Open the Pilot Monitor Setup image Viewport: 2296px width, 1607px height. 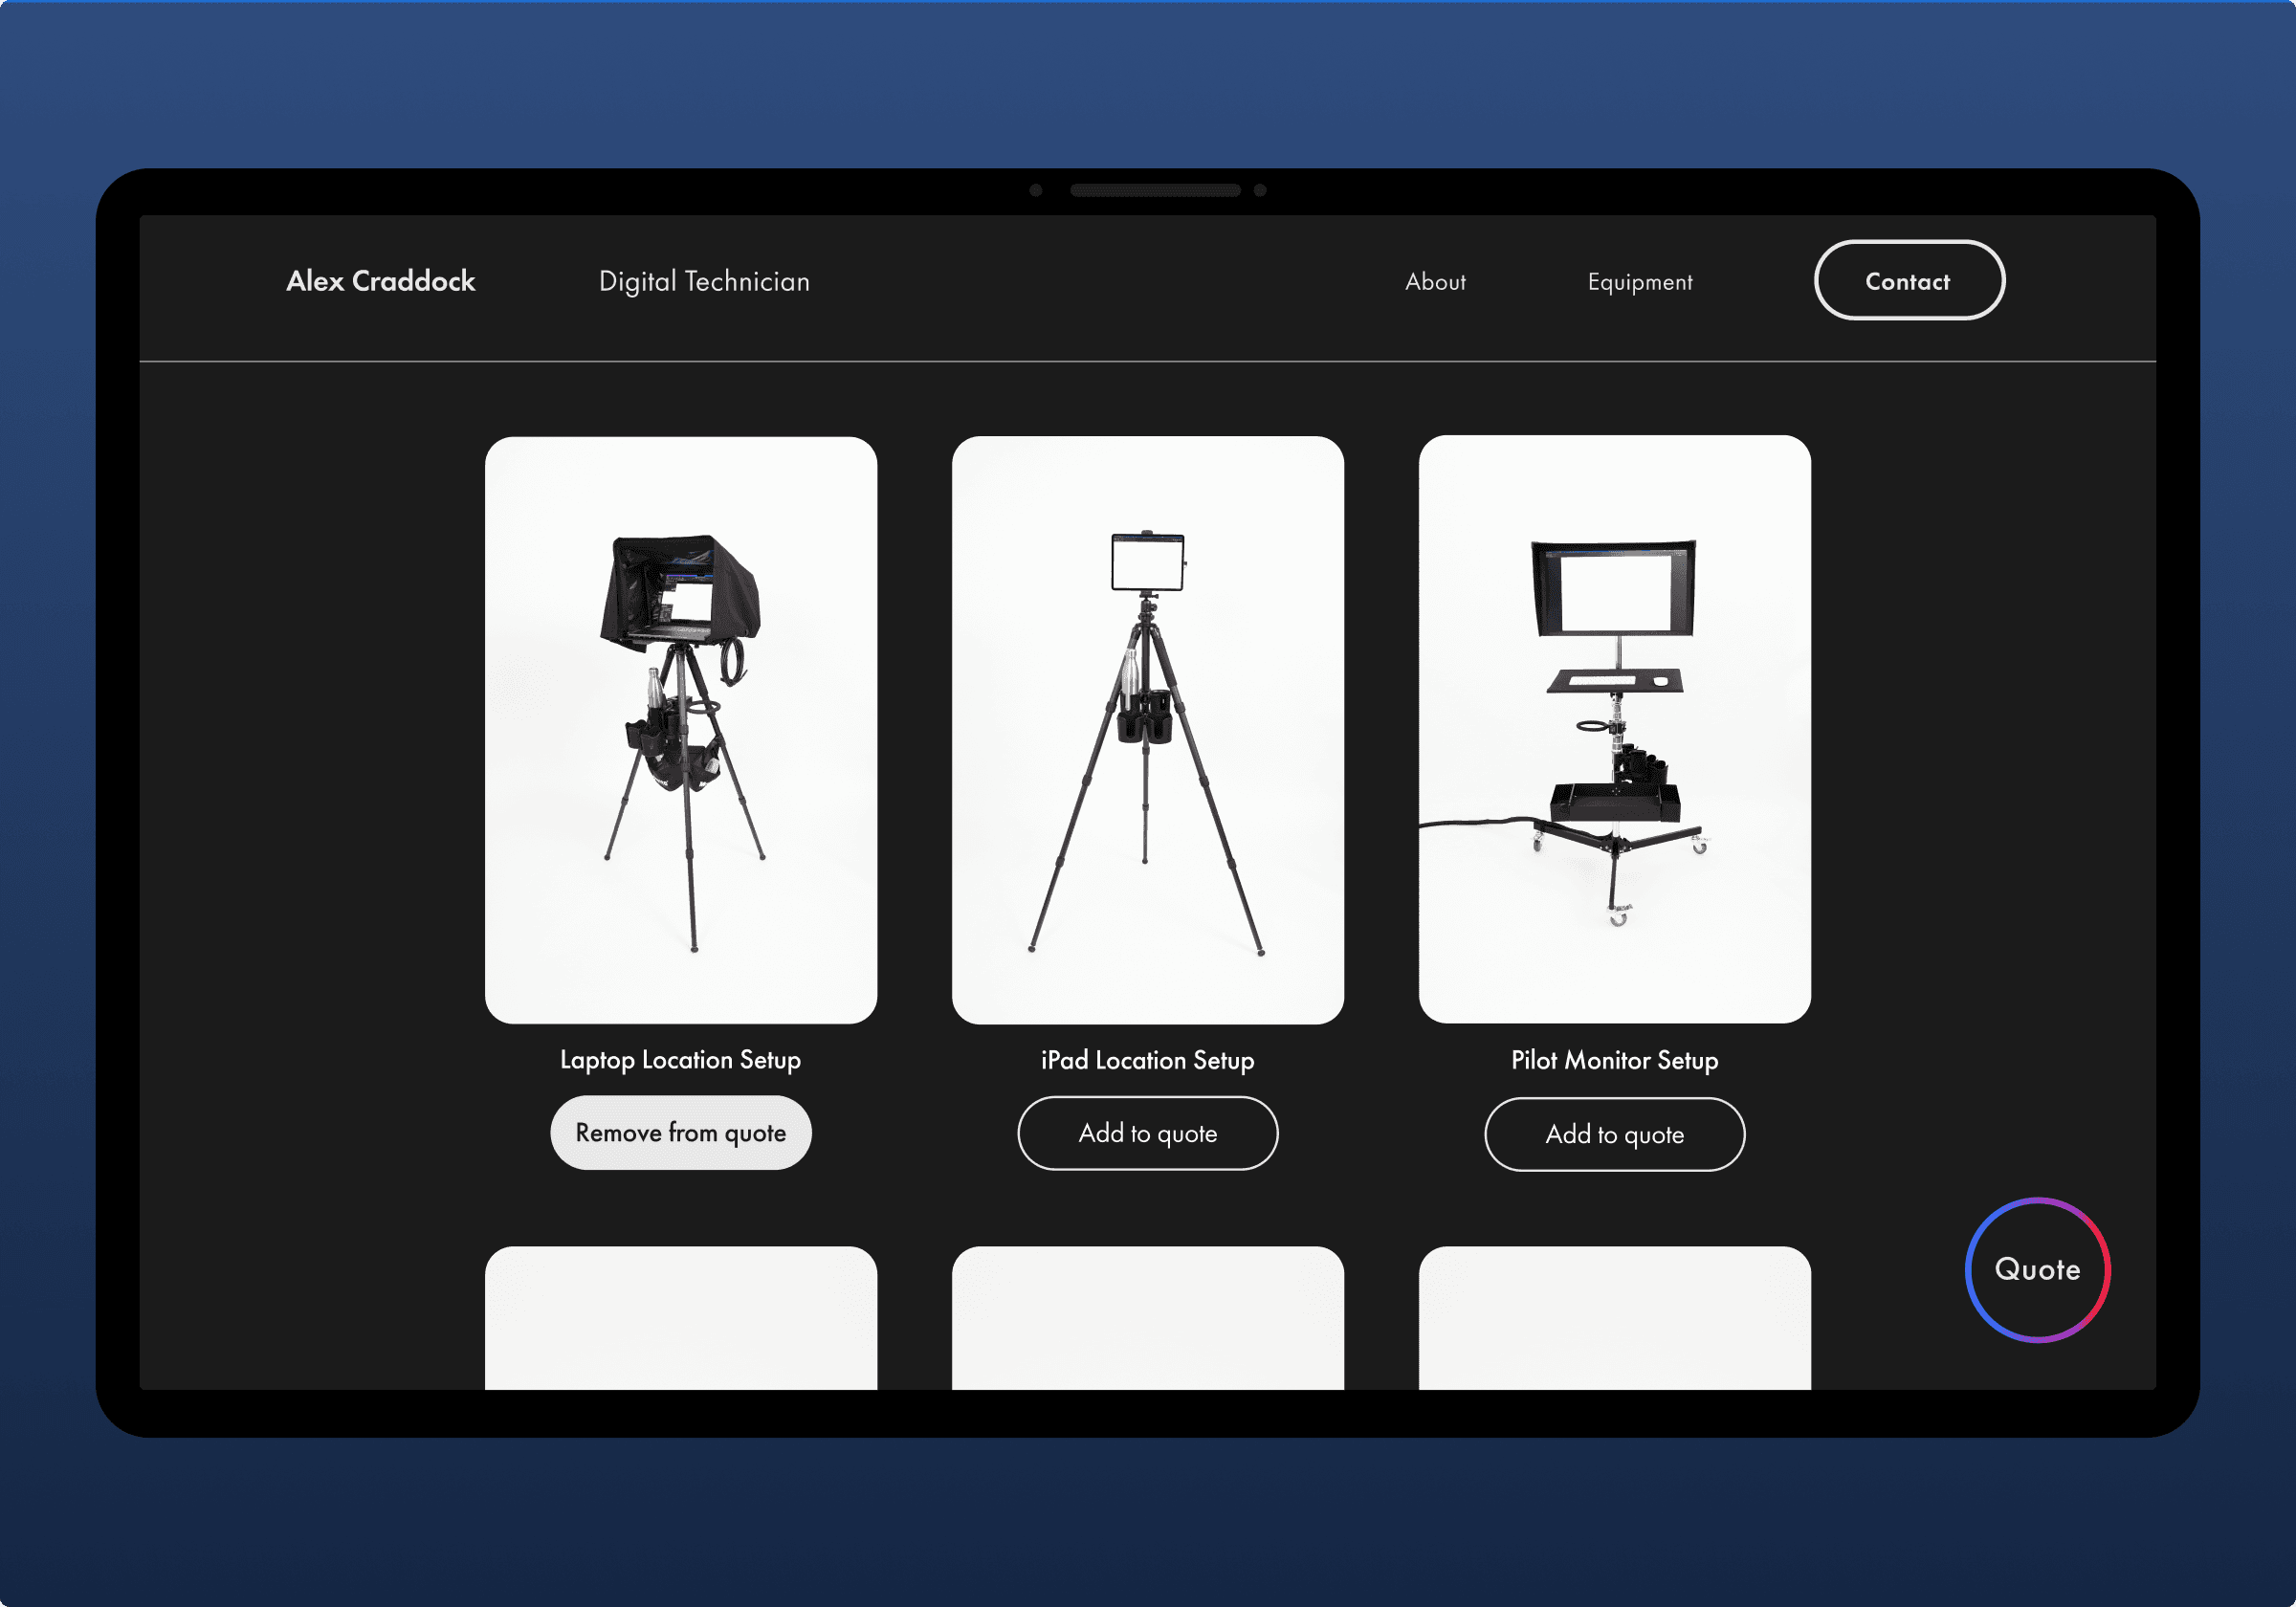1614,729
